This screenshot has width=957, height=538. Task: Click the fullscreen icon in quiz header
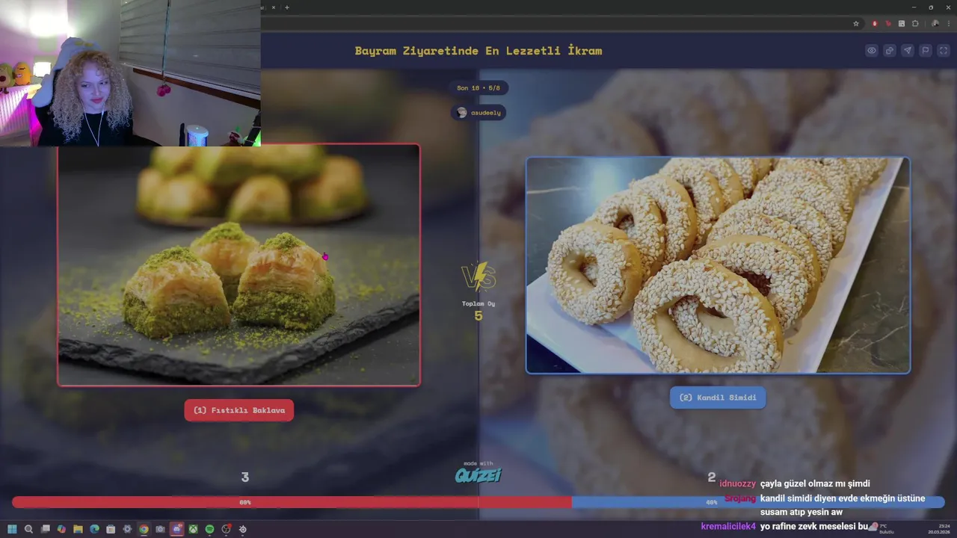(944, 51)
